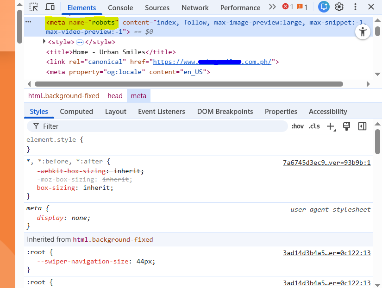Activate the inspect element picker icon

click(34, 7)
